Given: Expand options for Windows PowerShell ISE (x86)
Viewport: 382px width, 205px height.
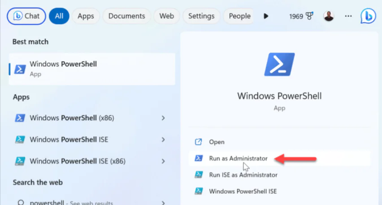Looking at the screenshot, I should pyautogui.click(x=163, y=161).
